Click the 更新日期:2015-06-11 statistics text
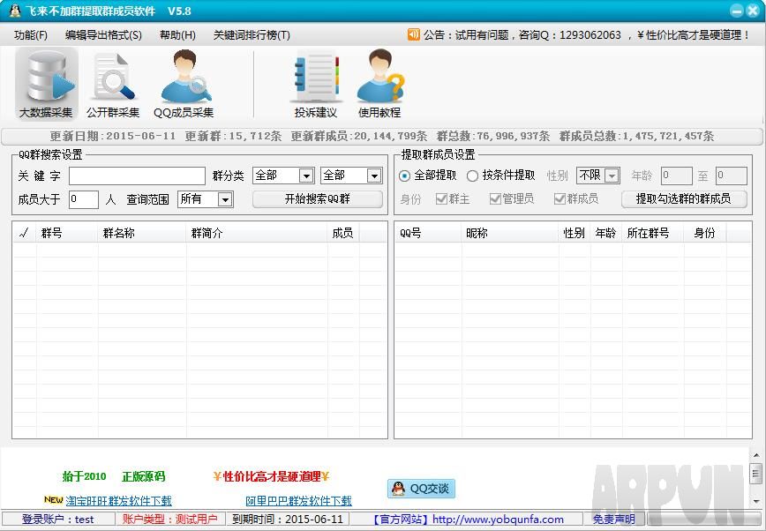766x531 pixels. click(113, 137)
